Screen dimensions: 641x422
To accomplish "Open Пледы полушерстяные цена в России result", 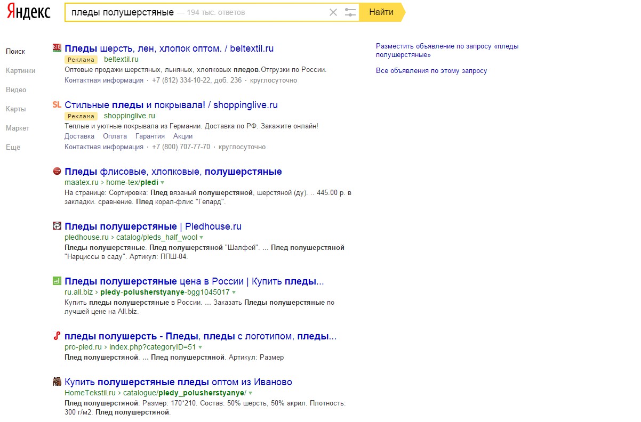I will tap(194, 281).
